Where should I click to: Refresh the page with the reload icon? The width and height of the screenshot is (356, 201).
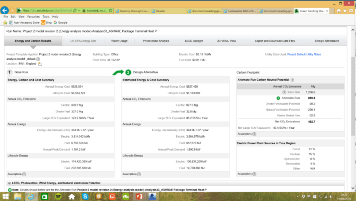111,10
